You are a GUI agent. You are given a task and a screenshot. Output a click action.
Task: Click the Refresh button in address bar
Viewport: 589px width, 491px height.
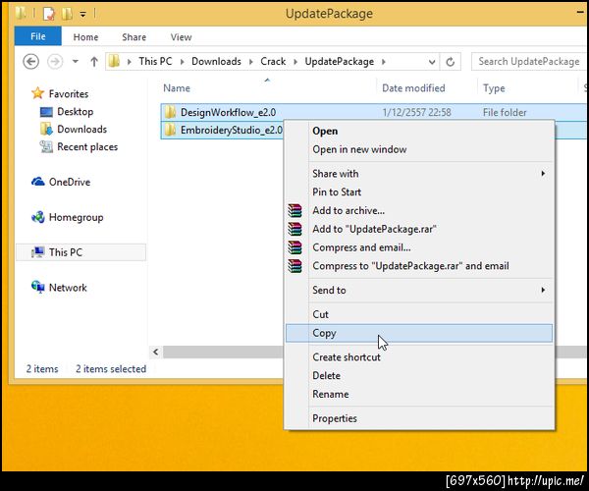point(450,62)
